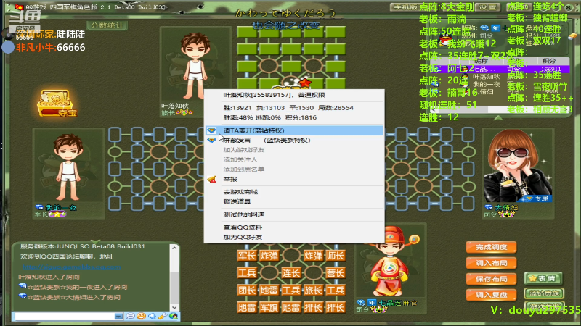This screenshot has height=326, width=581.
Task: Click the eraser icon beside the player info panel
Action: click(x=572, y=35)
